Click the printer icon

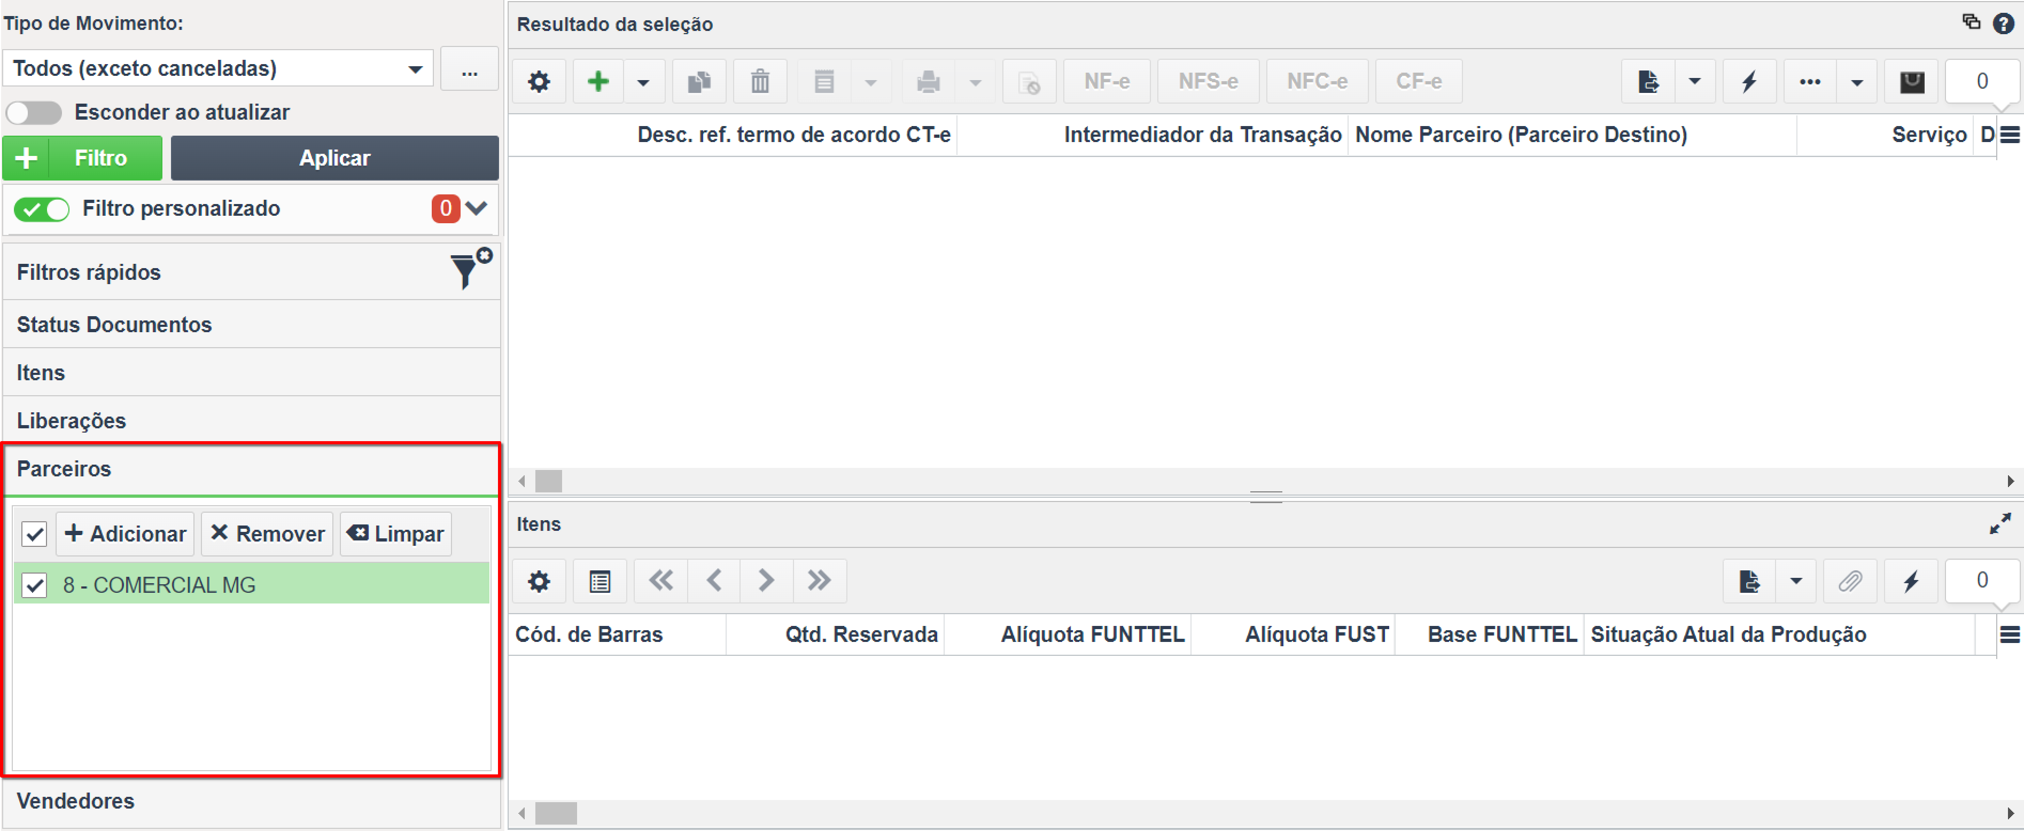coord(929,82)
